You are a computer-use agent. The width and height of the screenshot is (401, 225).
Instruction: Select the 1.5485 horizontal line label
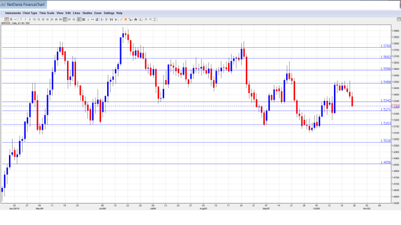[x=385, y=82]
